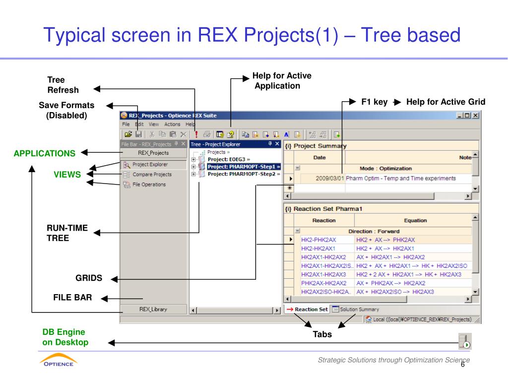Click the HK2AX1-HK2AX3 reaction cell
Image resolution: width=508 pixels, height=381 pixels.
click(327, 275)
